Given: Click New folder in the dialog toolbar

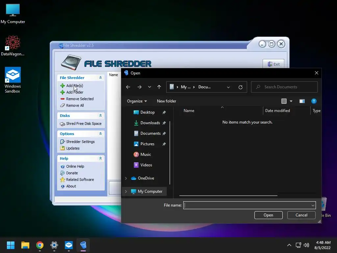Looking at the screenshot, I should 166,101.
